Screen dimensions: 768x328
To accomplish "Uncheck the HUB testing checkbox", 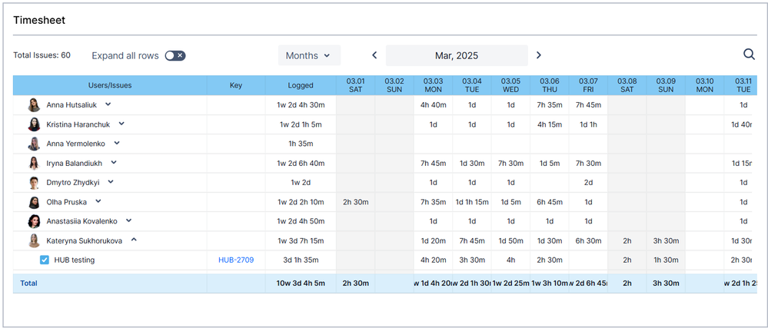I will click(45, 260).
